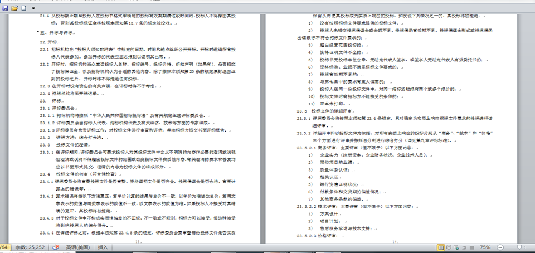The image size is (535, 253).
Task: Click list item 1) 方案设计
Action: click(x=323, y=214)
